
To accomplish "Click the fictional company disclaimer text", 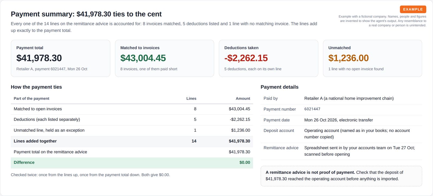I will coord(382,21).
